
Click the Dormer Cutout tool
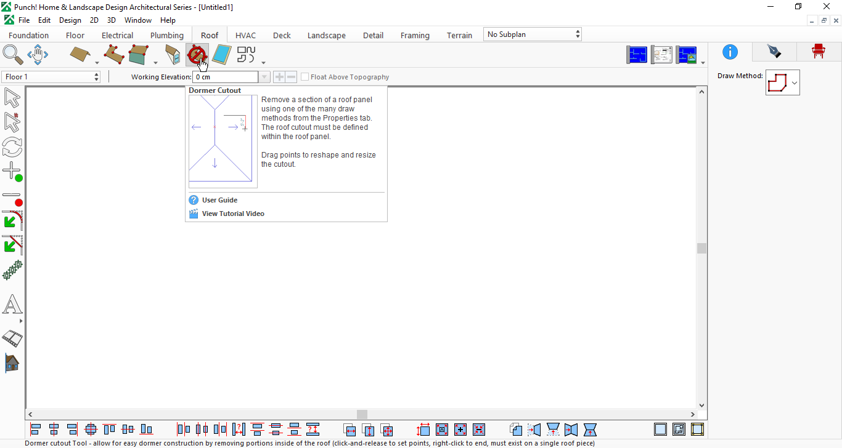point(197,55)
